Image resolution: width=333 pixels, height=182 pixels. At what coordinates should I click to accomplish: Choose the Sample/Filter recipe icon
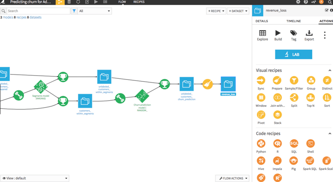(x=294, y=80)
